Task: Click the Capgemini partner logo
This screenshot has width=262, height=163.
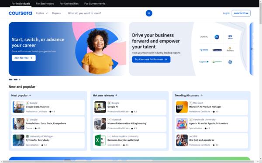Action: [x=204, y=62]
